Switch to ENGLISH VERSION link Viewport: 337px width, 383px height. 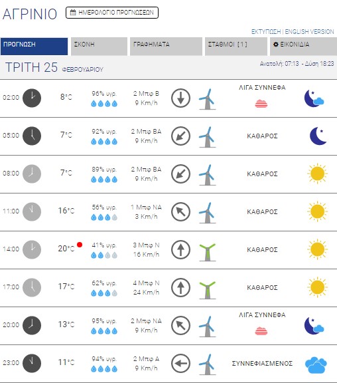(309, 32)
